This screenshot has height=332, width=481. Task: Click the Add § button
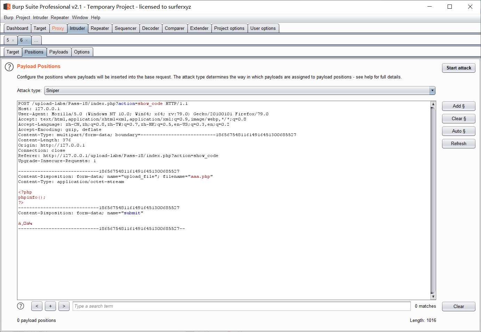459,106
